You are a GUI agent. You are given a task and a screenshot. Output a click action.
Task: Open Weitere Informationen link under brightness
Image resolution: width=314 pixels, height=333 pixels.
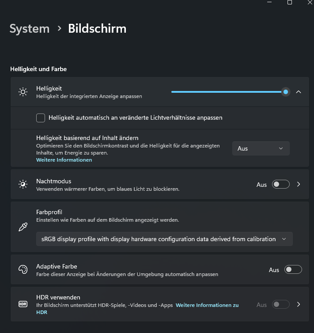64,160
